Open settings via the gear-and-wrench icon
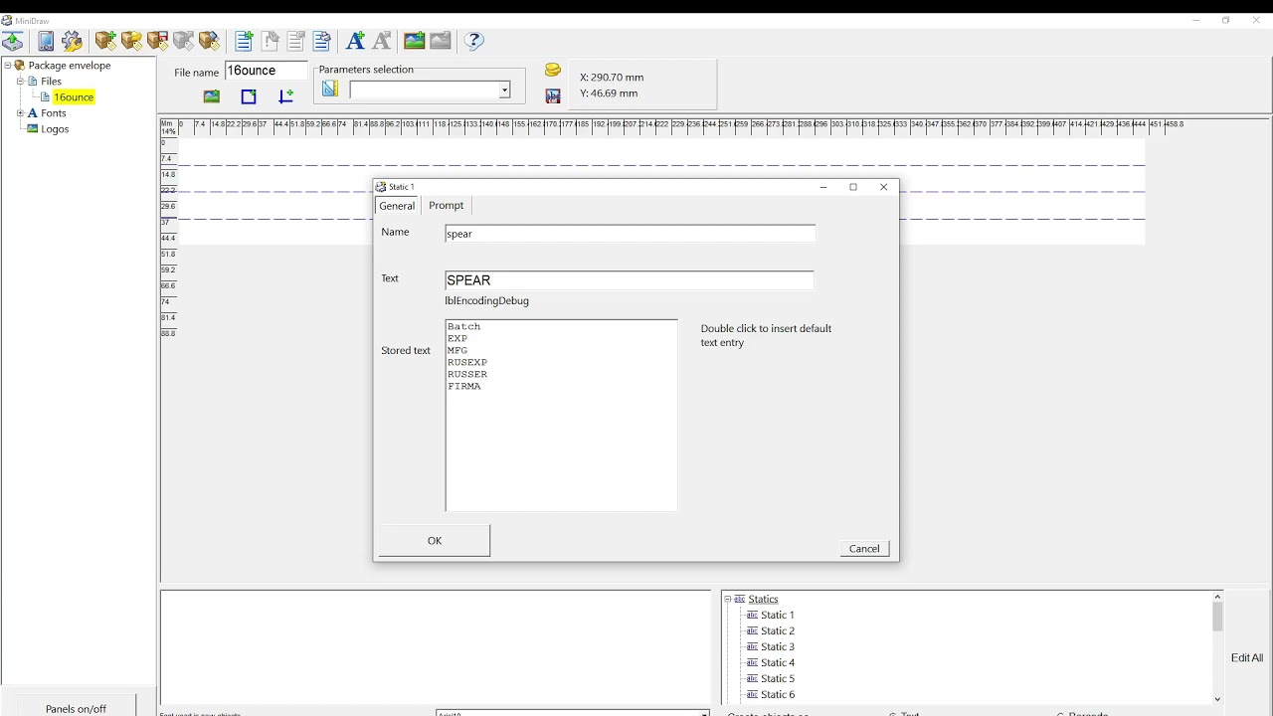The height and width of the screenshot is (716, 1273). coord(72,41)
